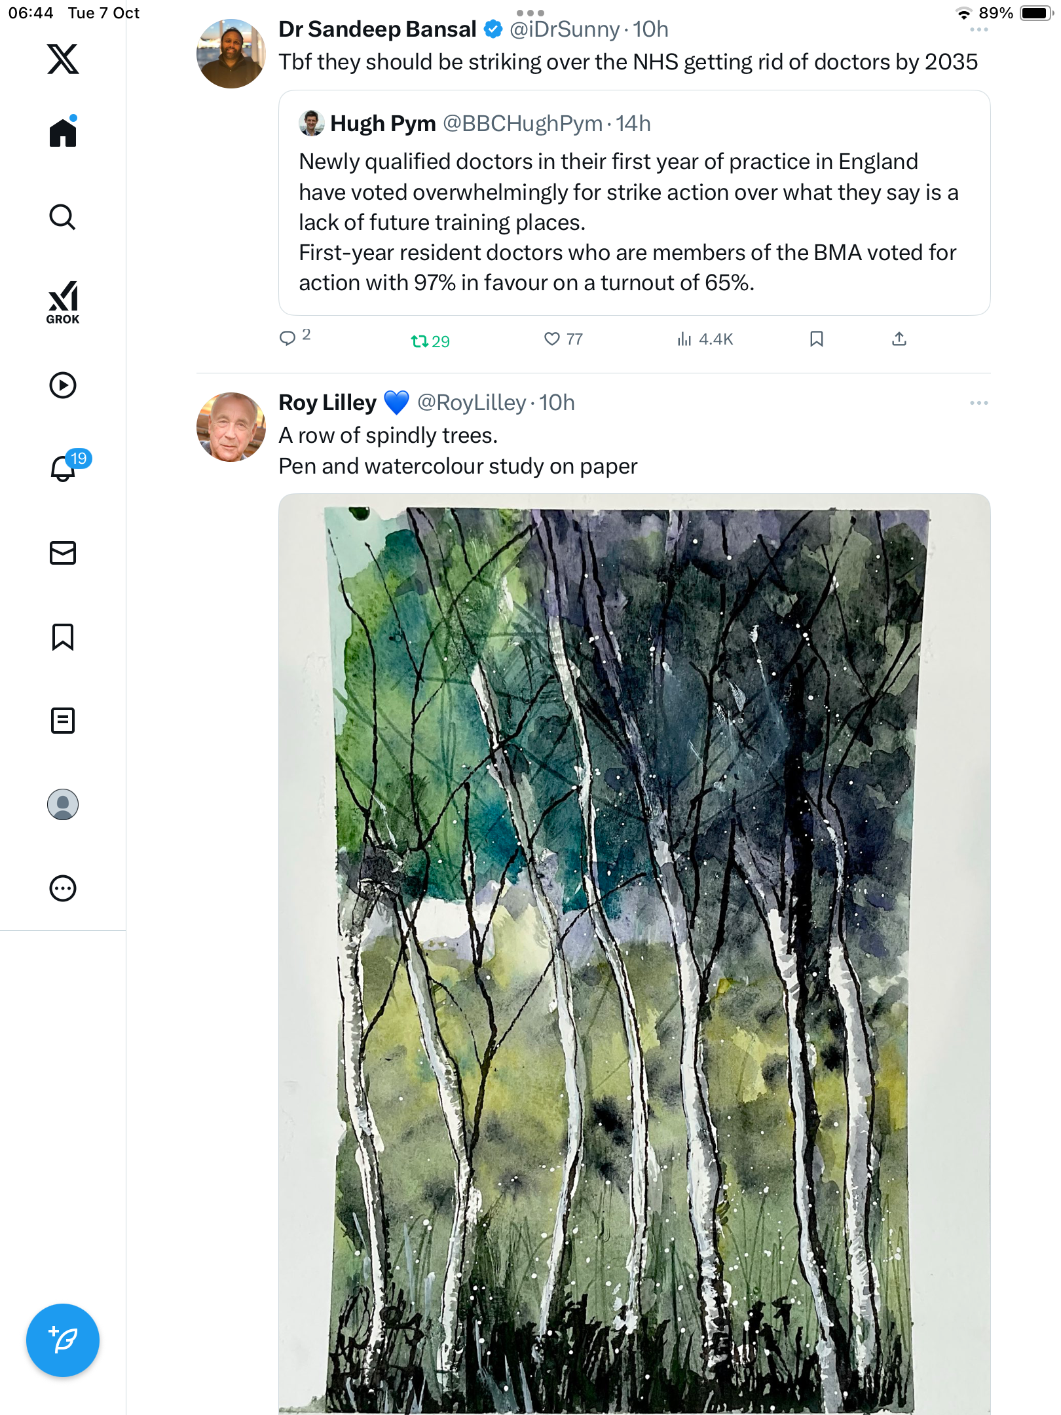Toggle like on Dr Sandeep Bansal's post
1061x1415 pixels.
click(552, 339)
